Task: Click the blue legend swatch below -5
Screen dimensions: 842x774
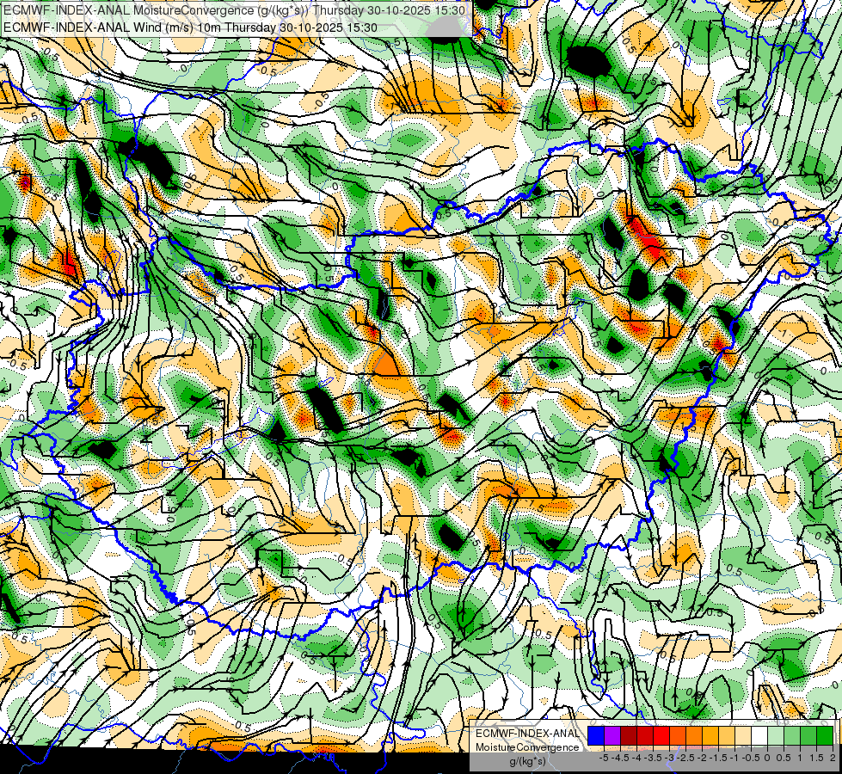Action: (x=596, y=736)
